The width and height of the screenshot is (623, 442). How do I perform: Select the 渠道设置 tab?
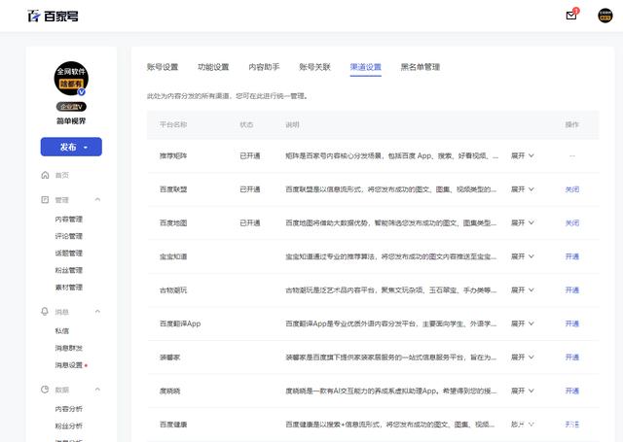[366, 67]
